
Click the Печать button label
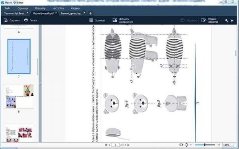click(x=33, y=20)
